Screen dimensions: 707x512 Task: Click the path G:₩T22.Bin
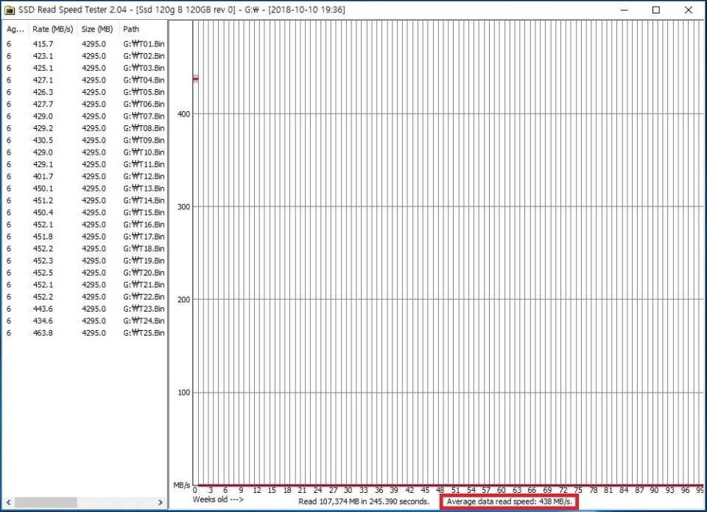tap(144, 297)
